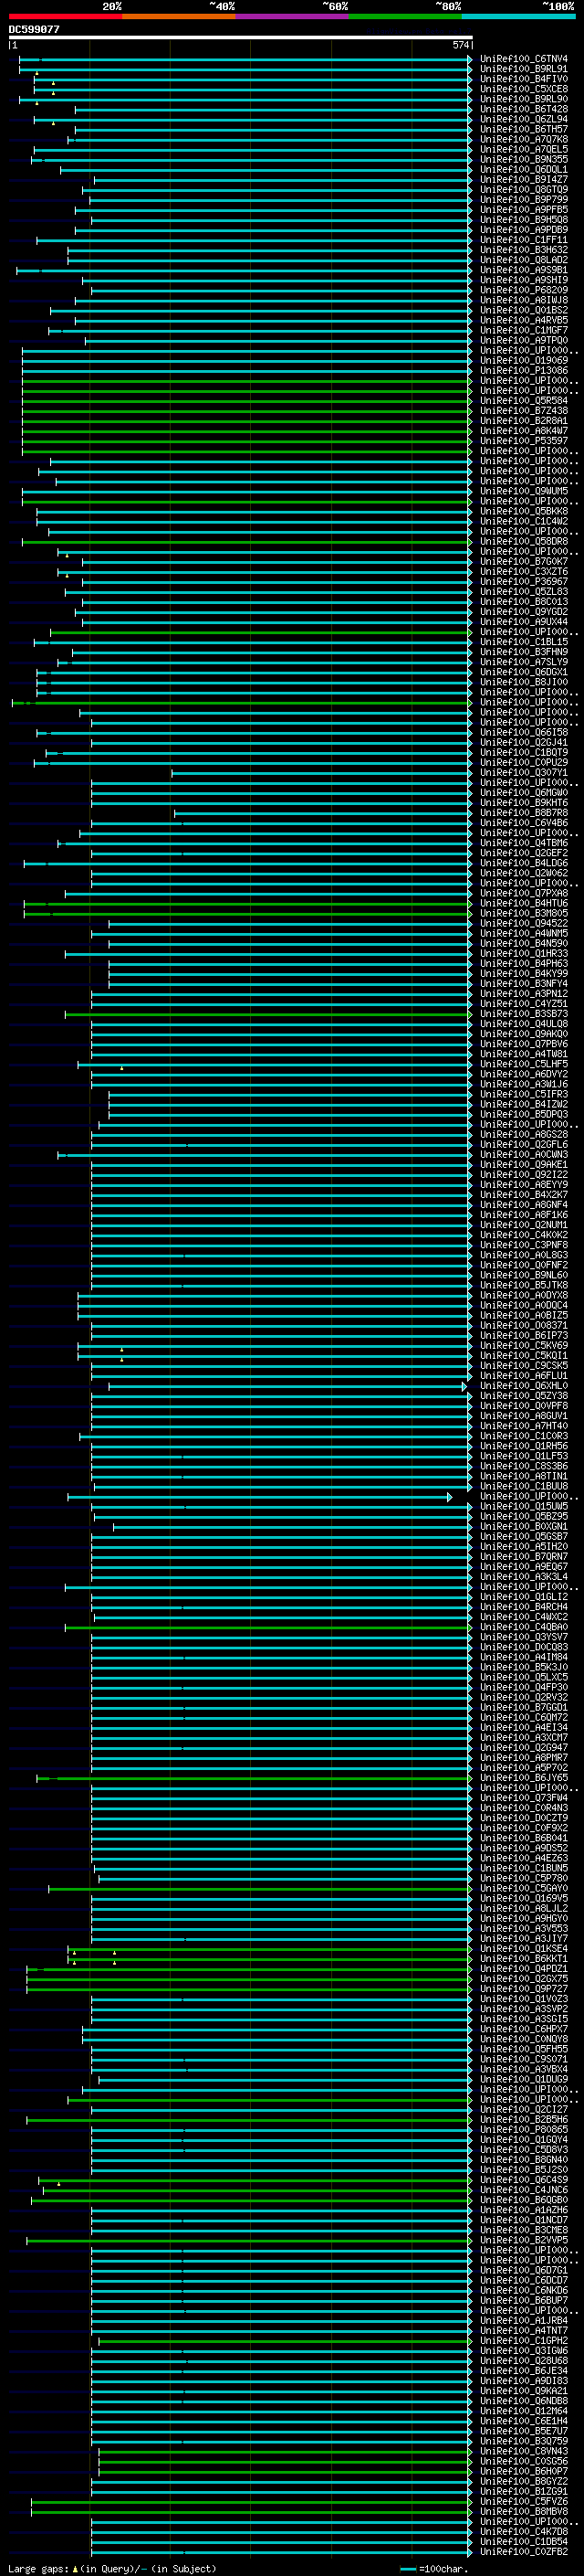Click hit label UniRef100_B9N355
The image size is (584, 2576).
[524, 160]
